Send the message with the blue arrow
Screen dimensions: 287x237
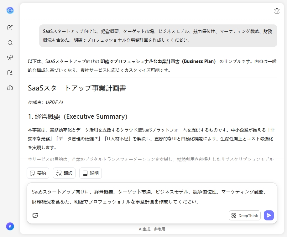click(x=269, y=215)
